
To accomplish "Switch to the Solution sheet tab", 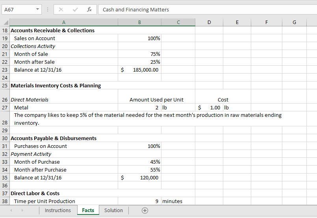I will pyautogui.click(x=113, y=210).
